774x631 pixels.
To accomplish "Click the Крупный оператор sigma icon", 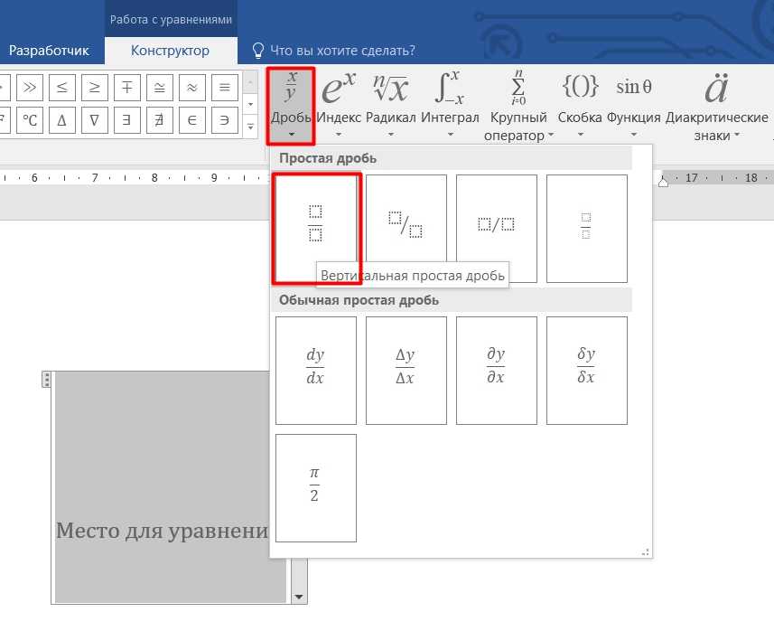I will pos(518,89).
